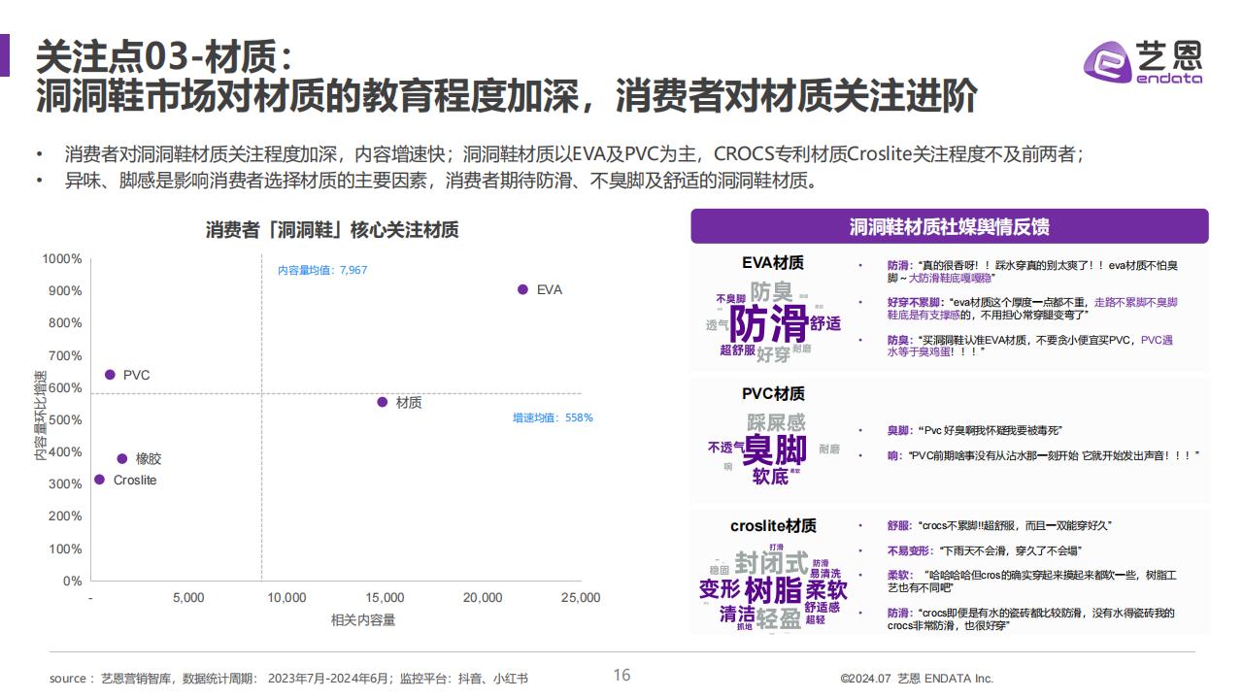Click the large 防滑 word in EVA cloud
1243x699 pixels.
767,322
